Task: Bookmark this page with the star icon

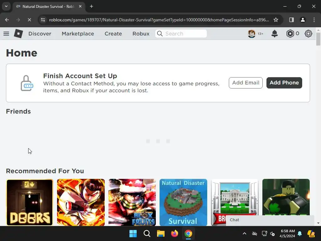Action: [x=276, y=20]
